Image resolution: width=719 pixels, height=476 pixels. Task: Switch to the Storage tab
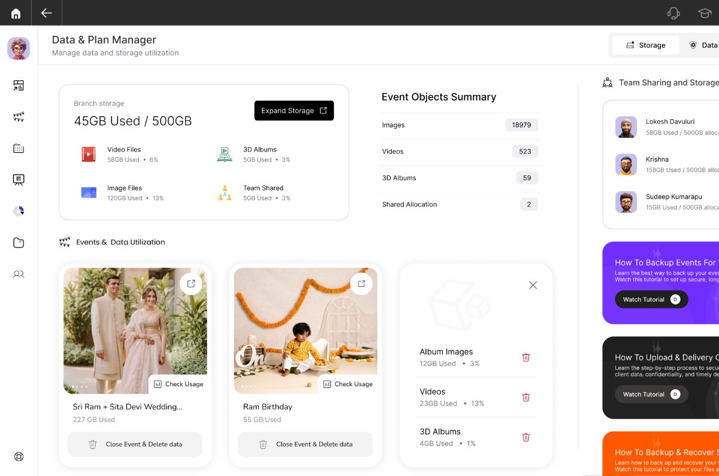pos(645,45)
